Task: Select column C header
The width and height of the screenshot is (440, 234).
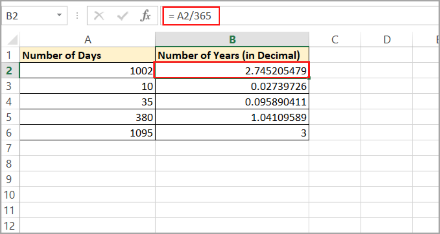Action: pyautogui.click(x=334, y=39)
